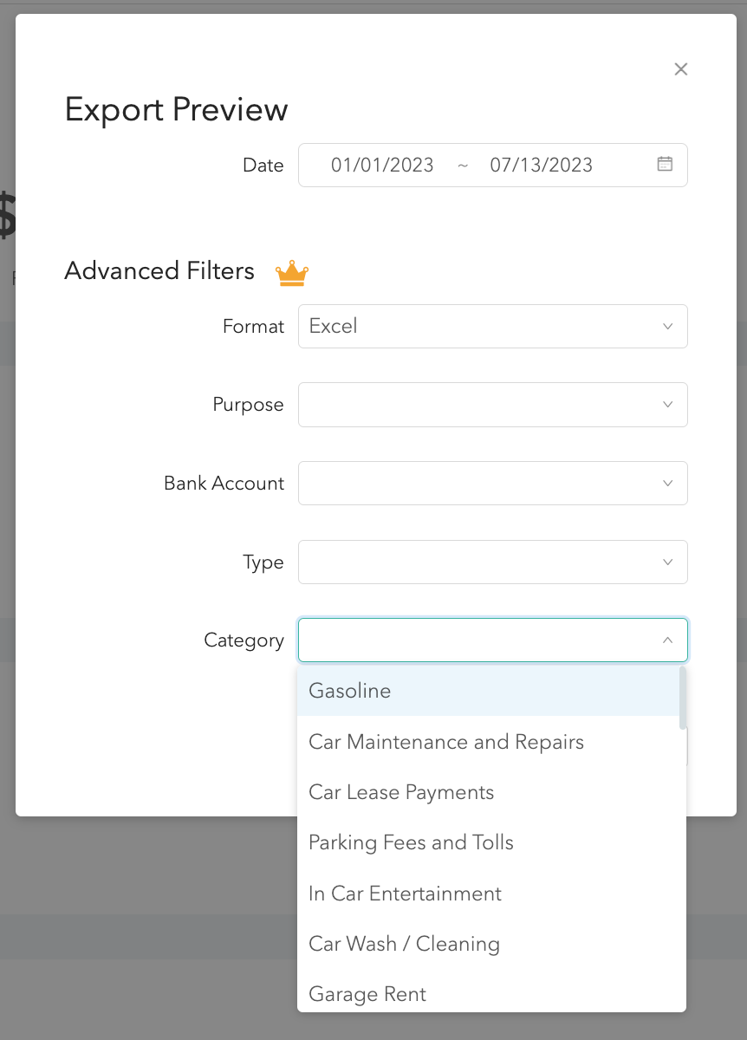747x1040 pixels.
Task: Pick Garage Rent from the list
Action: [489, 994]
